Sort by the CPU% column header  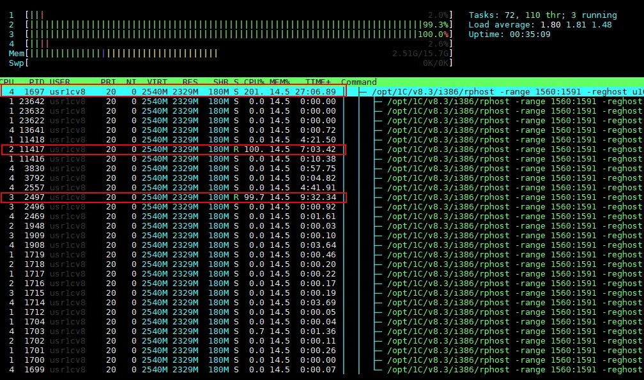click(254, 82)
